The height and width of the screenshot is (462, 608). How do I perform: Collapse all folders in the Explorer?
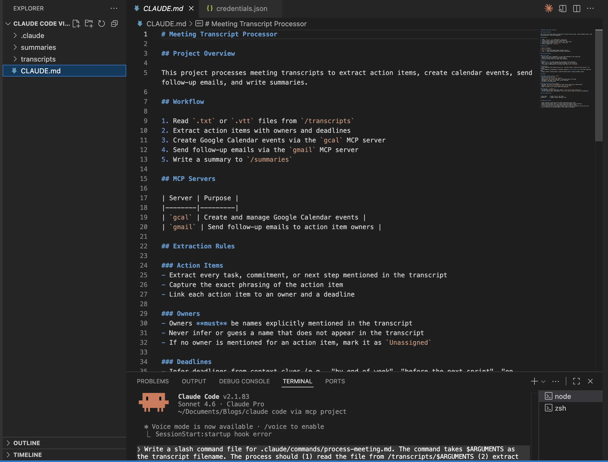point(114,23)
